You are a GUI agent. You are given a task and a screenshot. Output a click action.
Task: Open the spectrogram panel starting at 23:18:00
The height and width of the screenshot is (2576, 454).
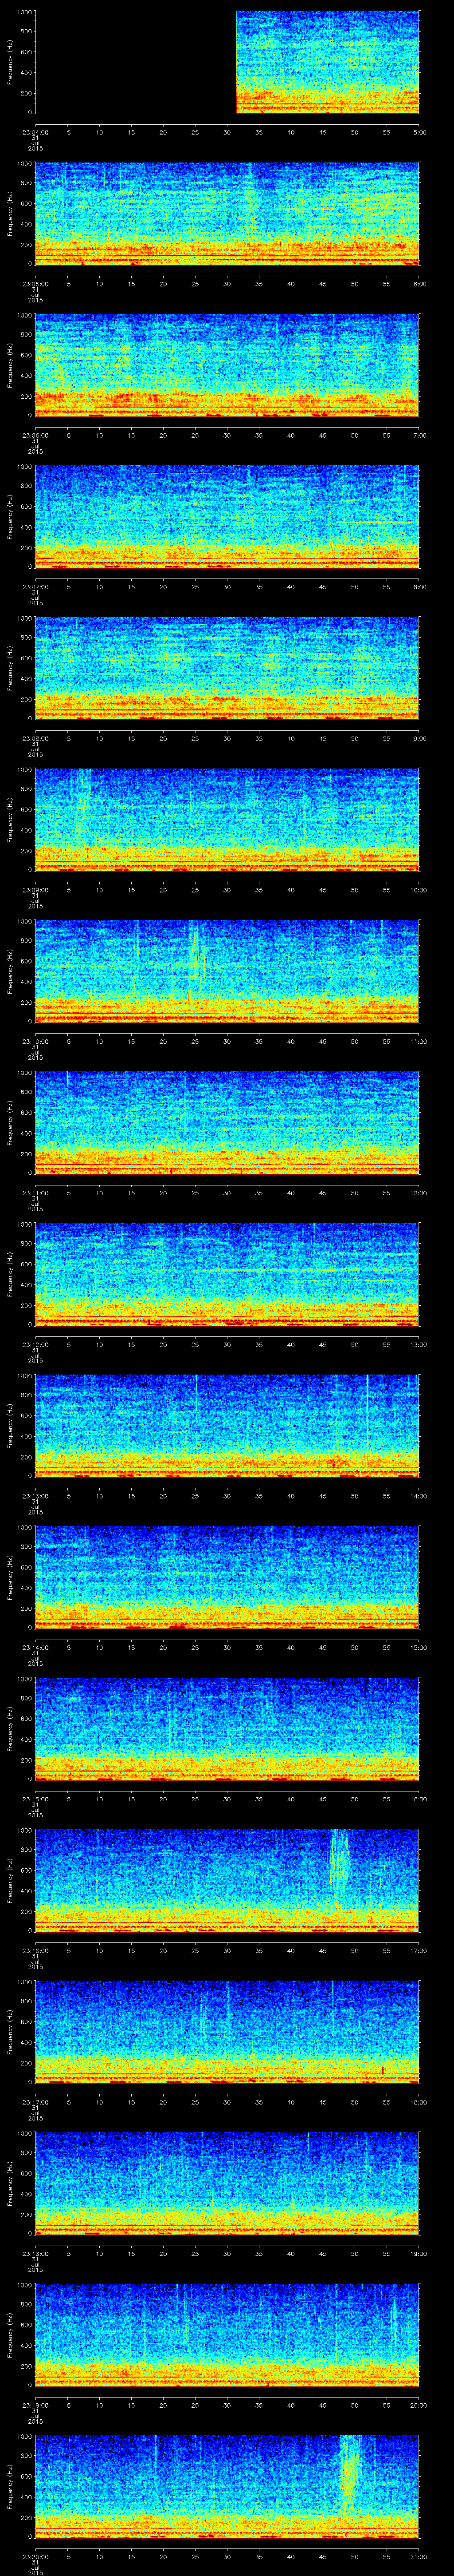[x=227, y=2183]
